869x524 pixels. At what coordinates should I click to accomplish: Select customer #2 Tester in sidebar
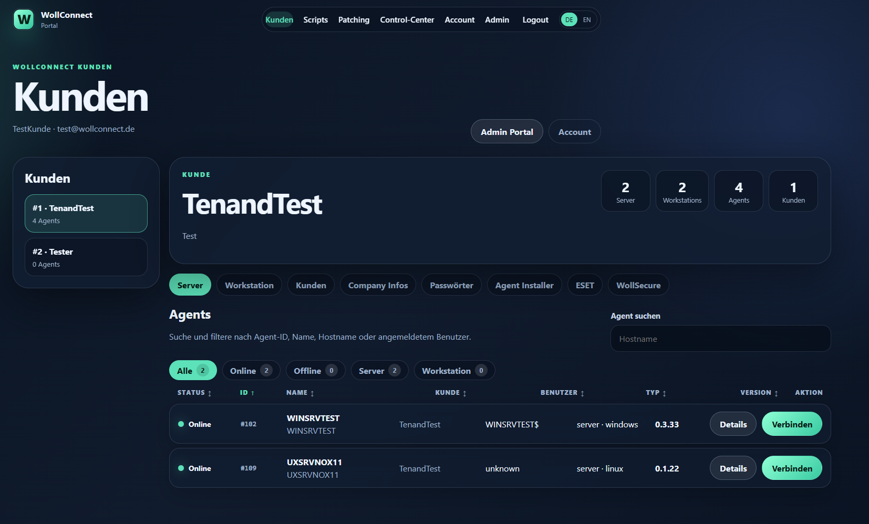tap(86, 257)
